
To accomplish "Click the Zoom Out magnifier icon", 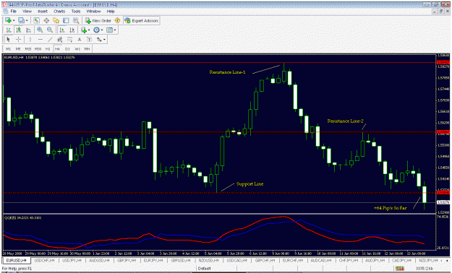I will click(x=50, y=30).
